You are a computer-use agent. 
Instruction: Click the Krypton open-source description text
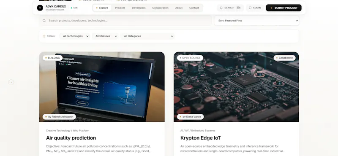point(232,149)
